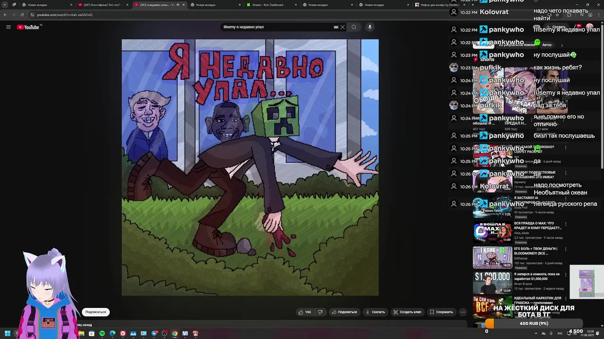Viewport: 604px width, 339px height.
Task: Open options for Я заперся в комнате video
Action: click(566, 274)
